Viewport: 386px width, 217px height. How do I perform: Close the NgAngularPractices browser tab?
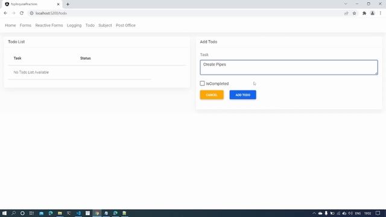point(59,4)
